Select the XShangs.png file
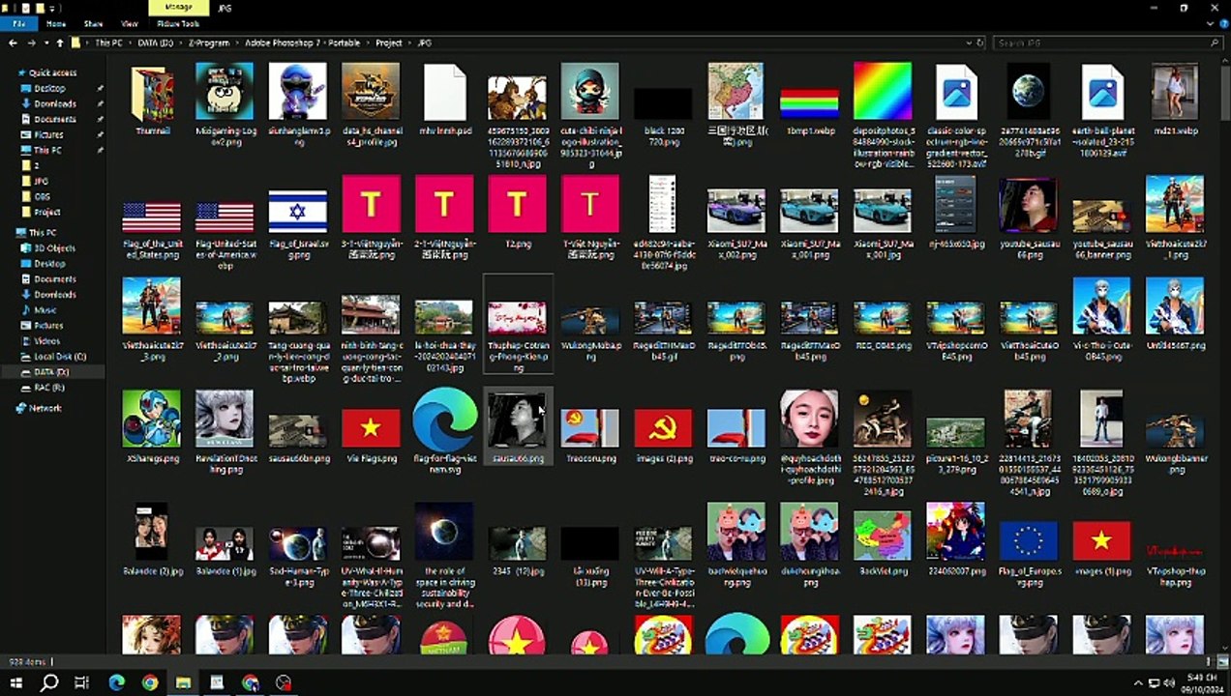The width and height of the screenshot is (1231, 696). [151, 426]
